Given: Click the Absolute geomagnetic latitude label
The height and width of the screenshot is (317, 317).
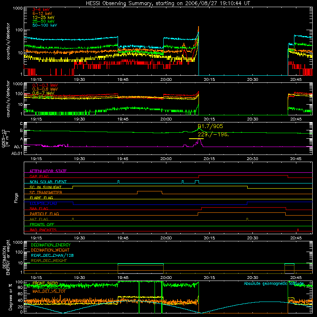Looking at the screenshot, I should (x=274, y=284).
